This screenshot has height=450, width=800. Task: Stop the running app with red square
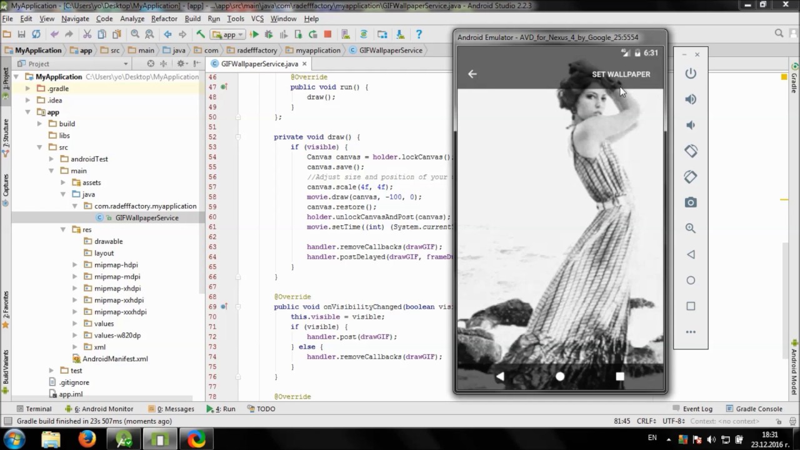[x=327, y=34]
